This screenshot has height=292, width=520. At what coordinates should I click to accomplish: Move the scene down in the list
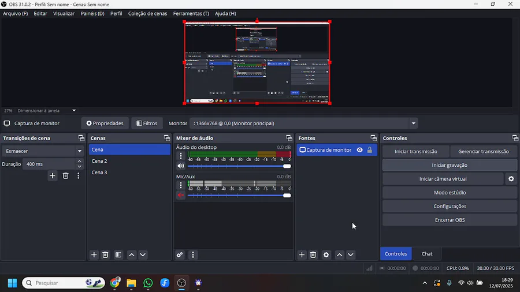143,254
